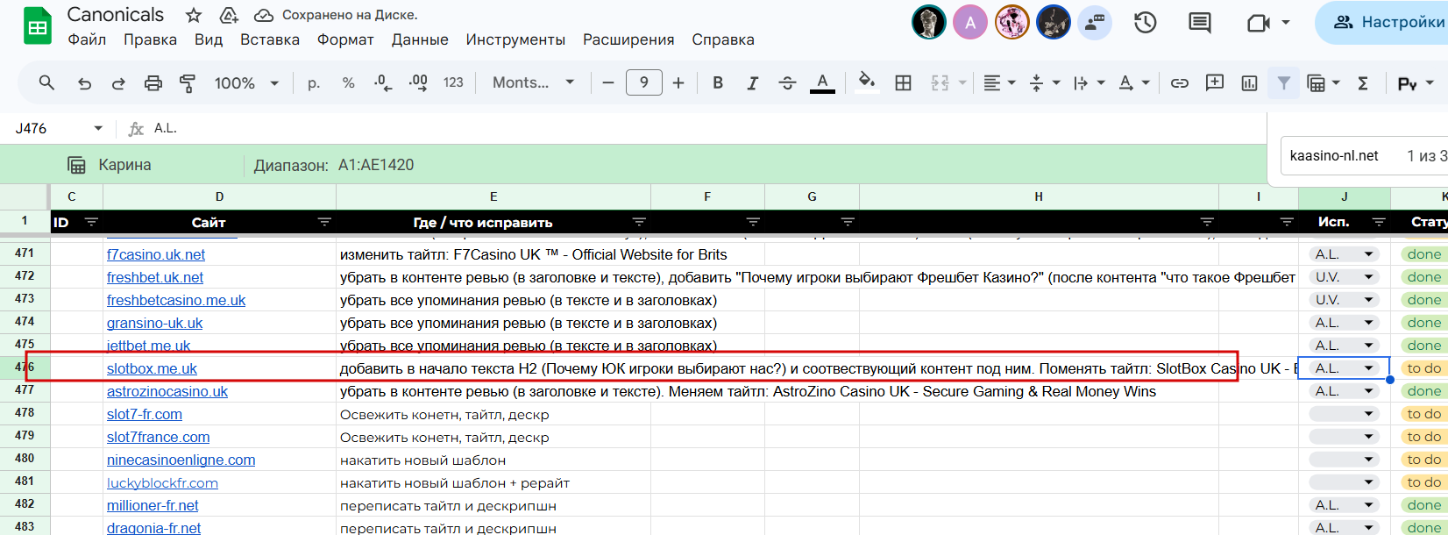Open the comments panel icon
This screenshot has height=535, width=1448.
click(x=1199, y=22)
